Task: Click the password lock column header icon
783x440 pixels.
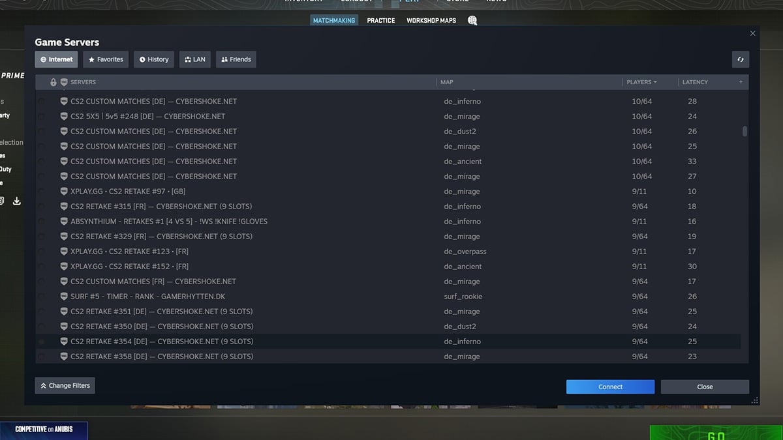Action: (53, 81)
